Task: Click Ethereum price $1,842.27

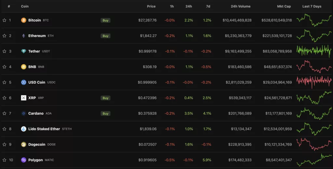Action: tap(148, 36)
